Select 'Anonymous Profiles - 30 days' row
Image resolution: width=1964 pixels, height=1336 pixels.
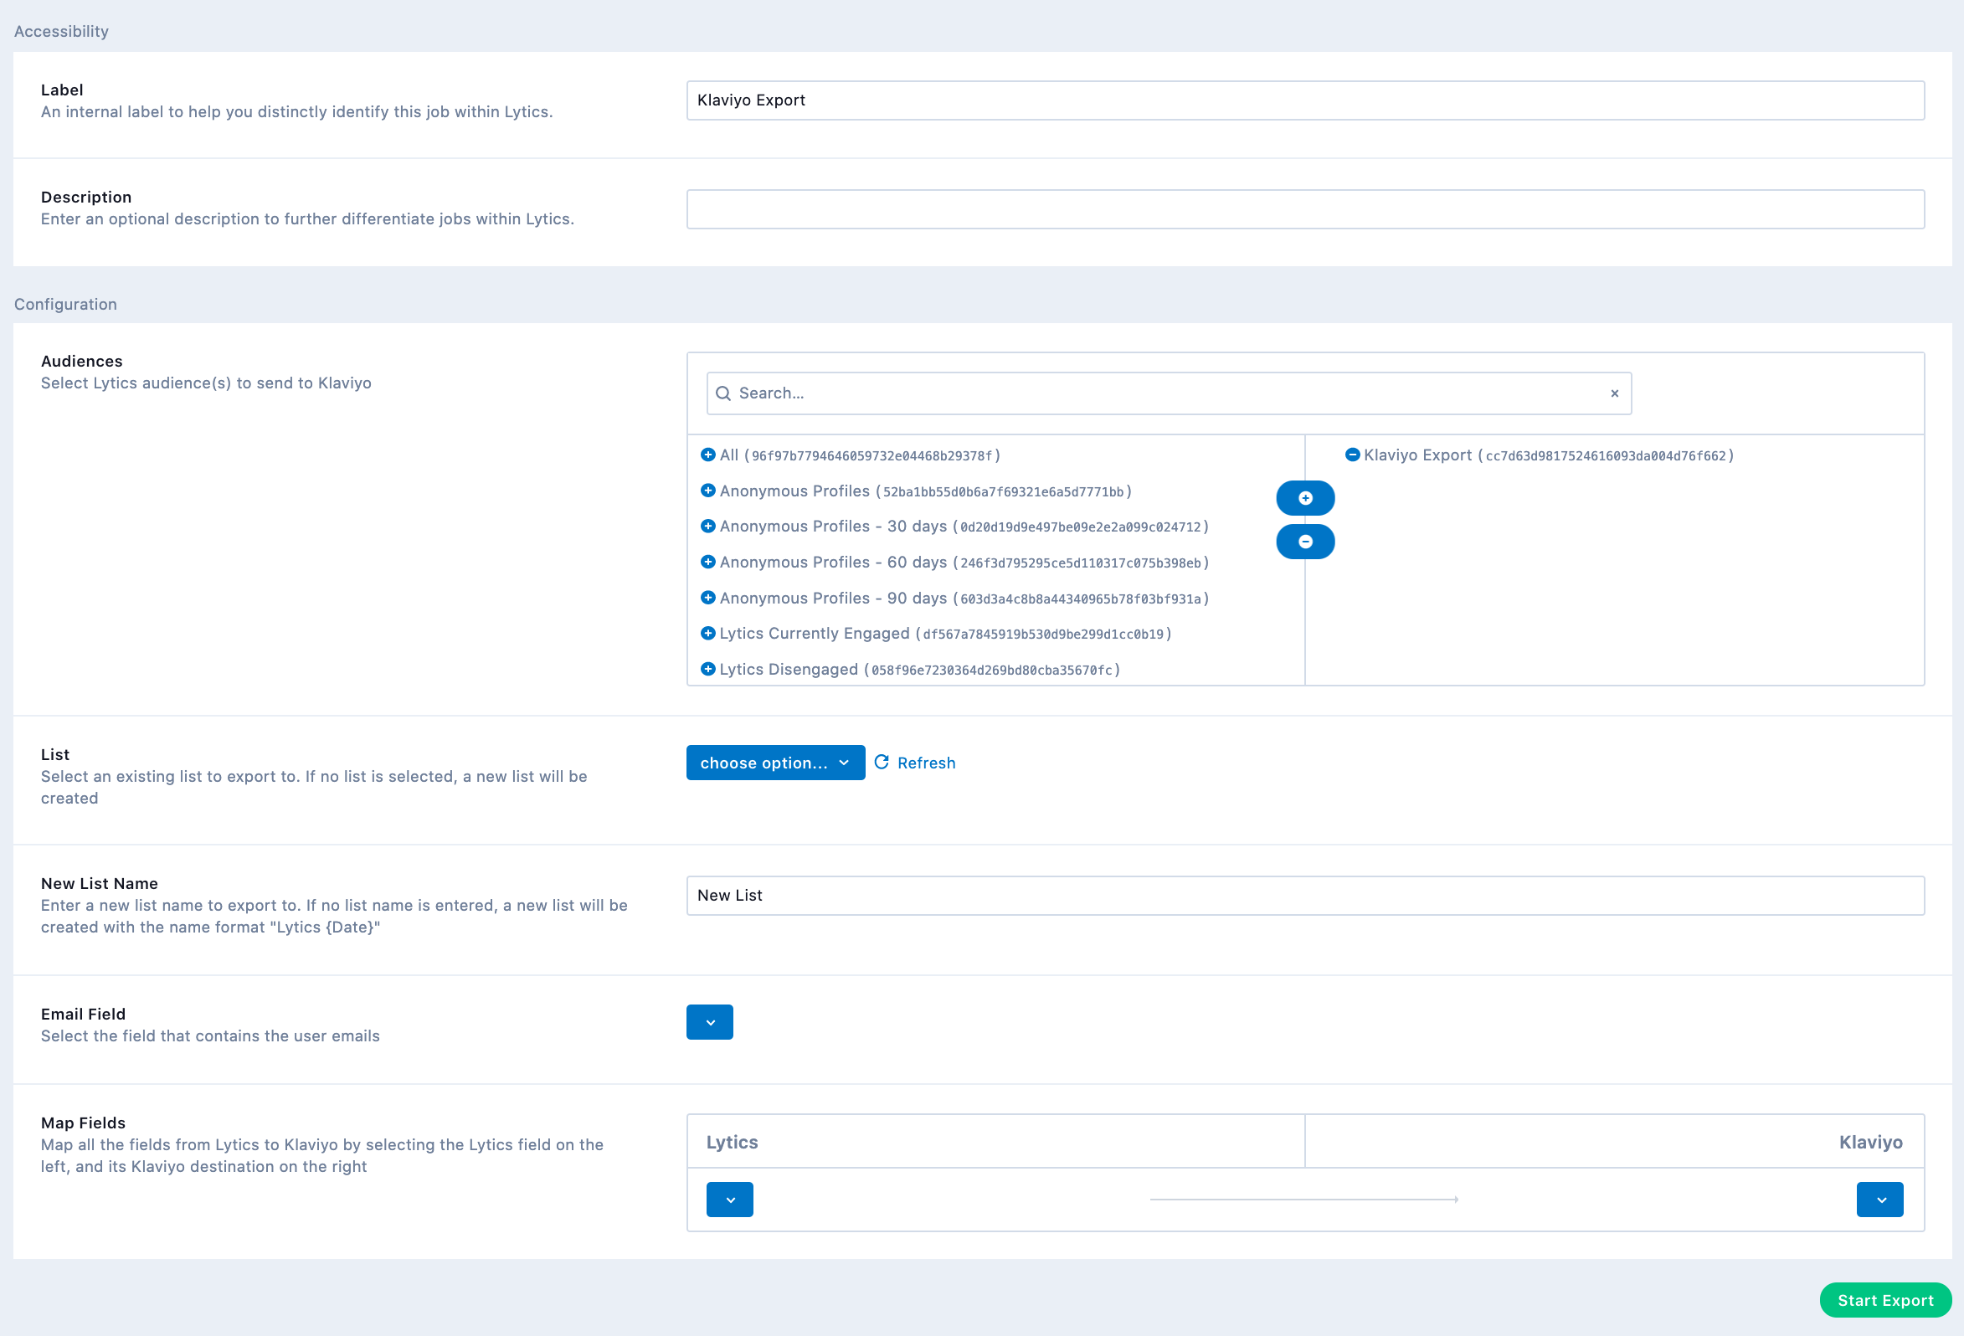(964, 526)
